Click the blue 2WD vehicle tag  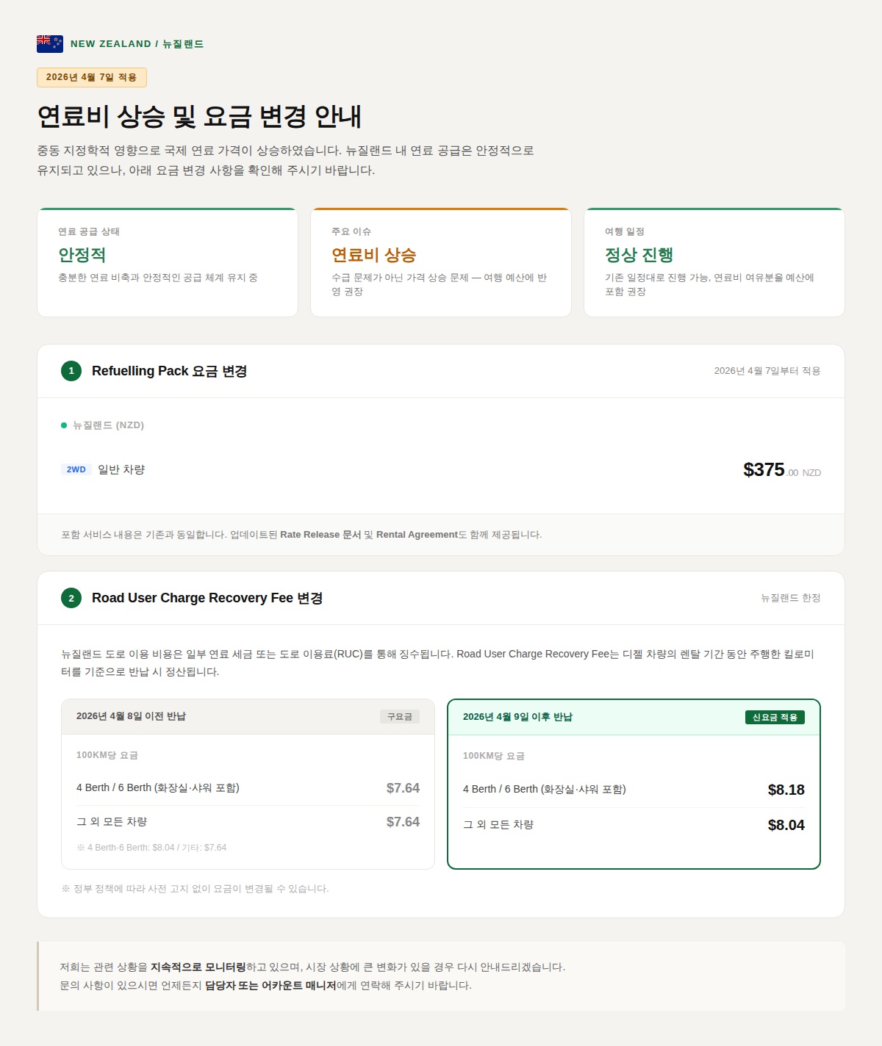(x=76, y=469)
